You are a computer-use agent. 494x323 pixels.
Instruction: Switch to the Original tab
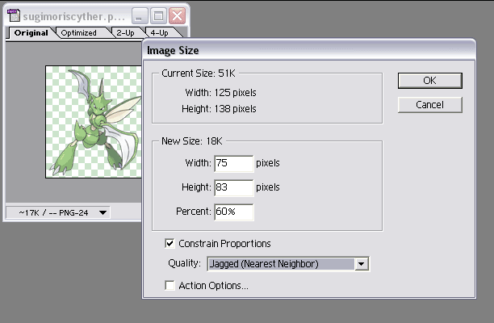click(31, 33)
